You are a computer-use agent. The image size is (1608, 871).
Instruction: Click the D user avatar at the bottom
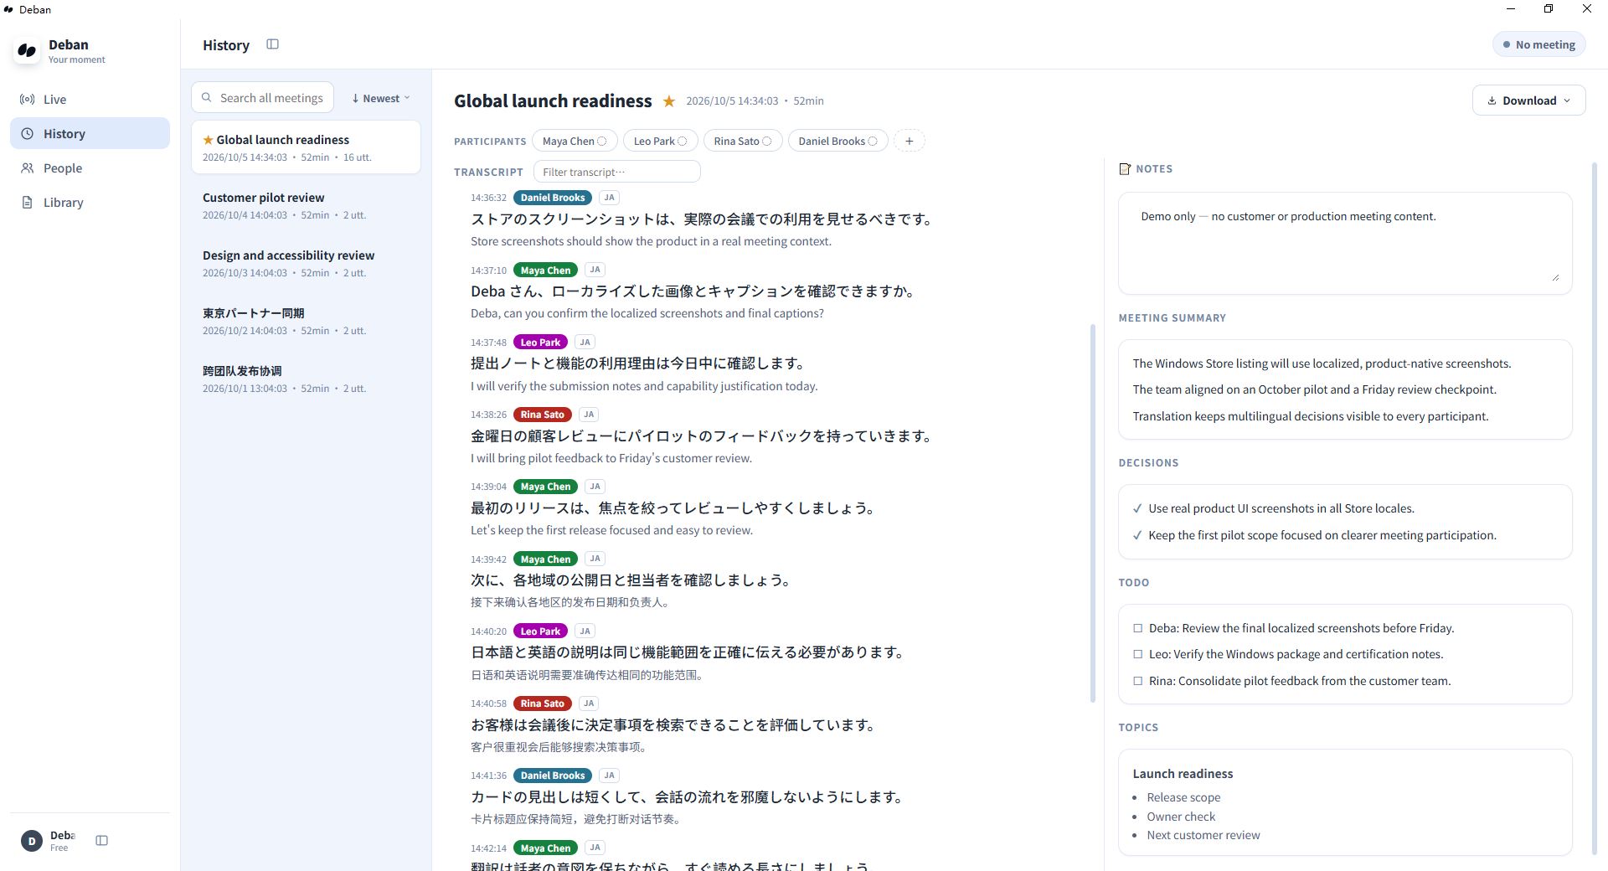(32, 841)
